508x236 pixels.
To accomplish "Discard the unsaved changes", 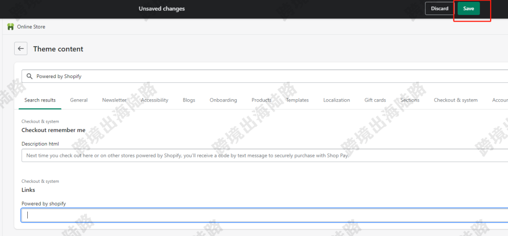I will (x=440, y=9).
